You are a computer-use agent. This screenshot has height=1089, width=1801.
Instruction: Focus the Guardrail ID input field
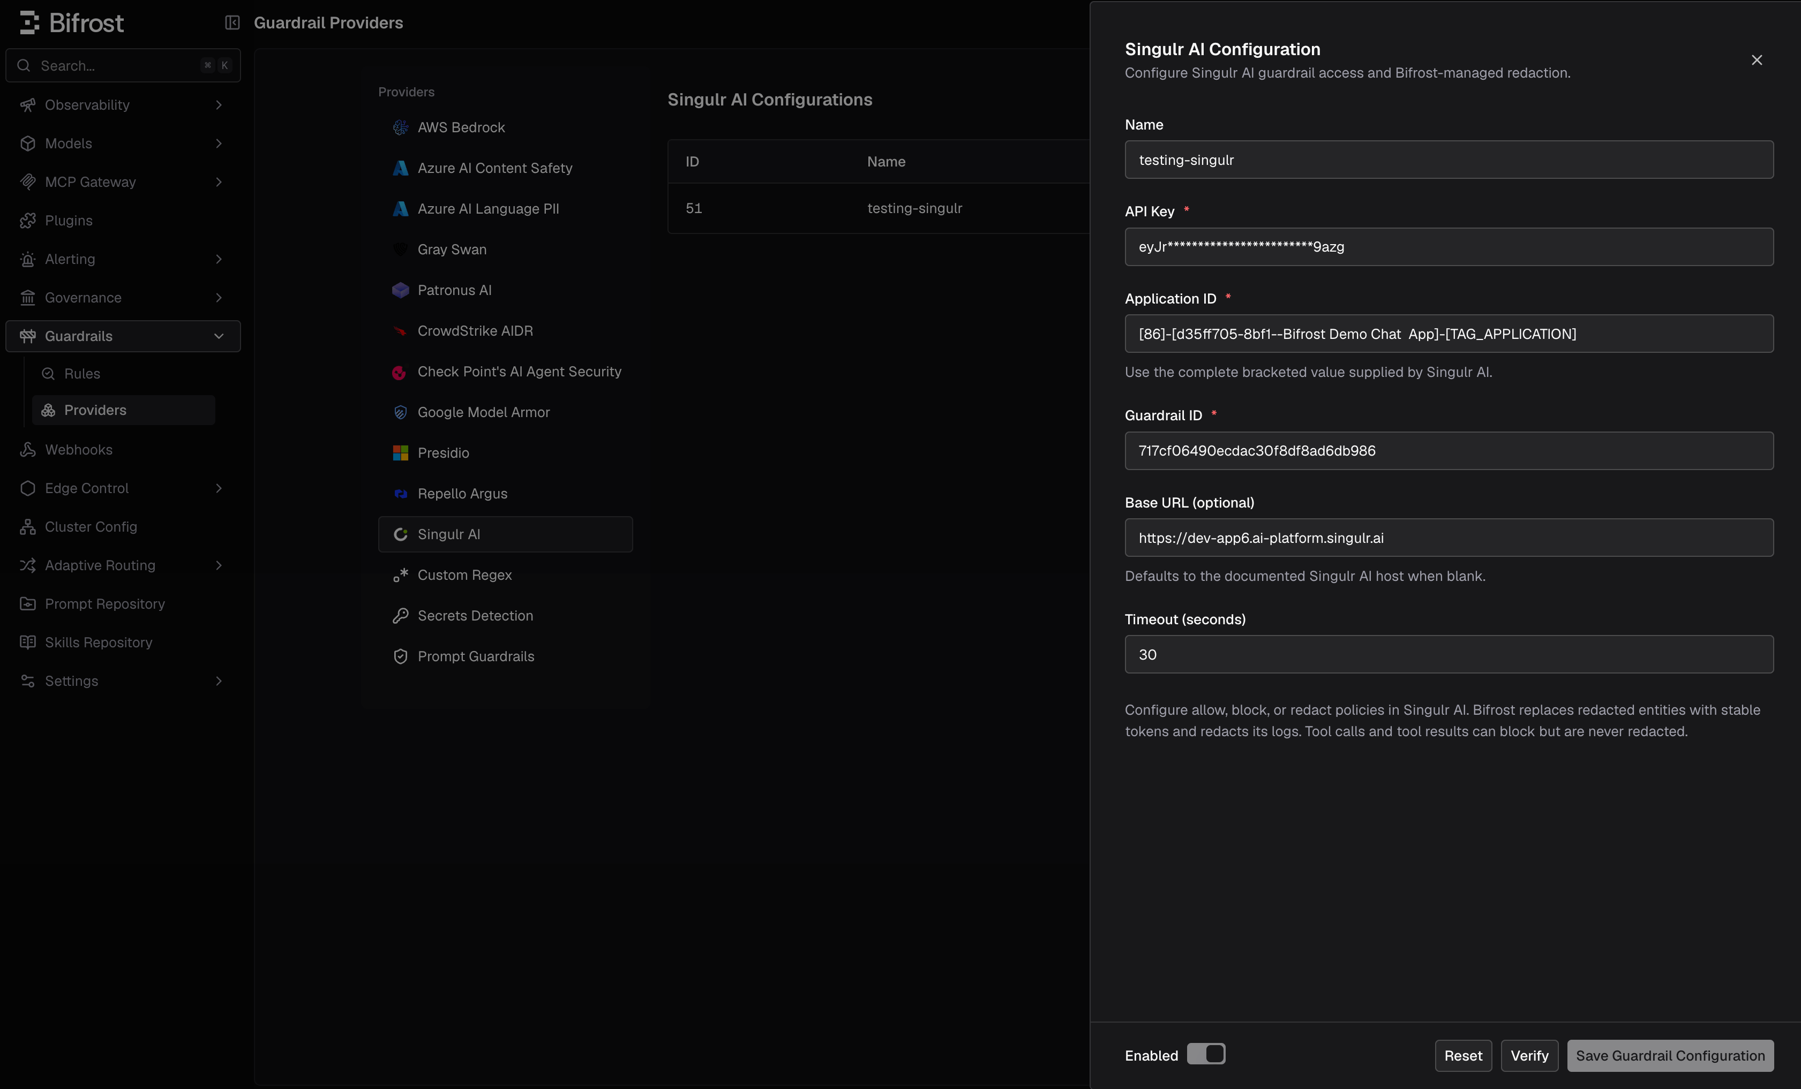(1449, 451)
